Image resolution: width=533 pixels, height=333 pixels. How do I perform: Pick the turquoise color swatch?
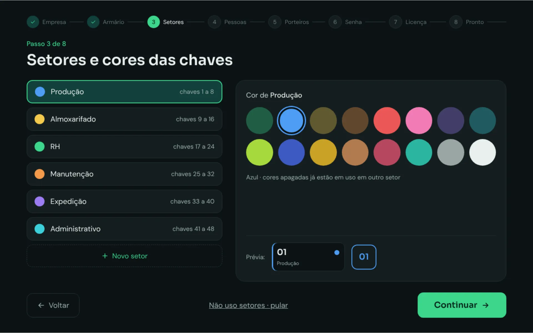coord(419,152)
